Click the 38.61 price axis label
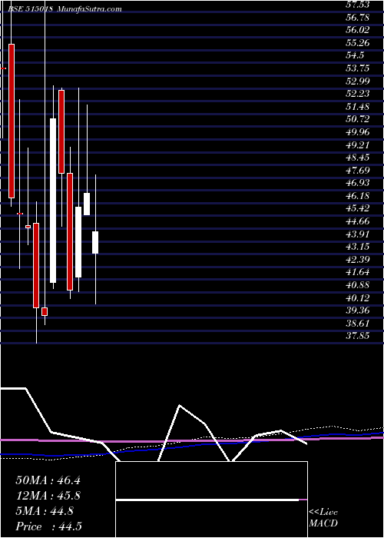Viewport: 384px width, 538px height. 358,324
